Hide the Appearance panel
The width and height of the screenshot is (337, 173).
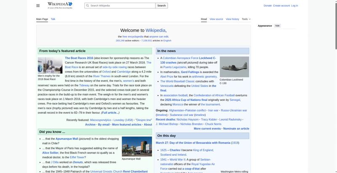tap(277, 26)
